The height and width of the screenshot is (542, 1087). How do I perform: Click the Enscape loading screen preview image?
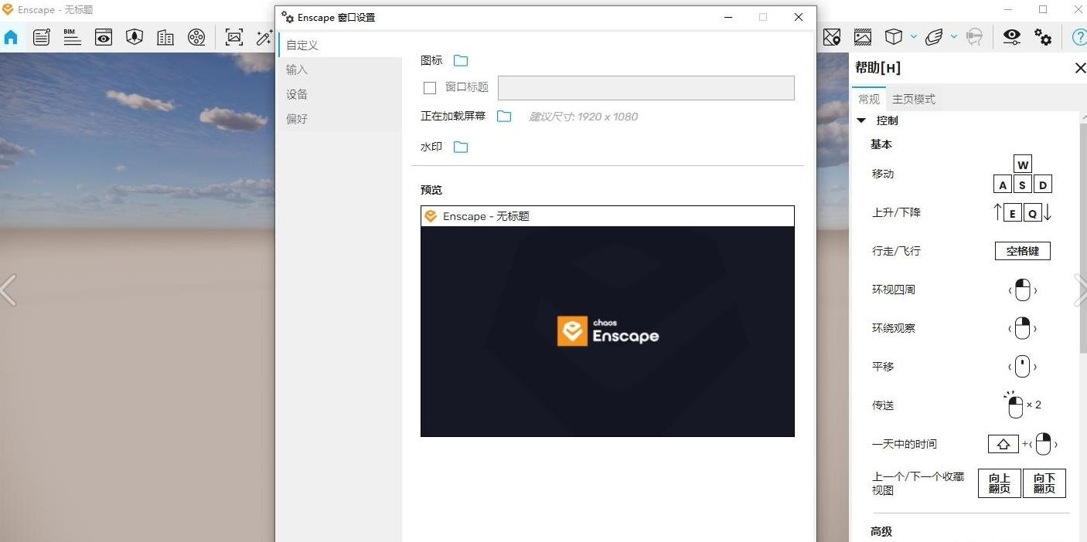pos(608,331)
